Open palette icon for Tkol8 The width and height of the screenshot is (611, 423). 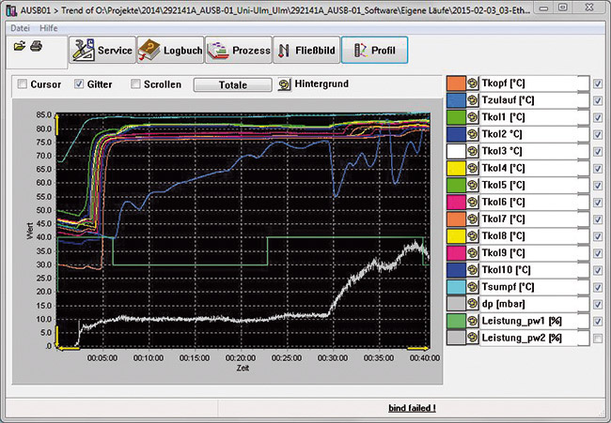click(x=473, y=236)
